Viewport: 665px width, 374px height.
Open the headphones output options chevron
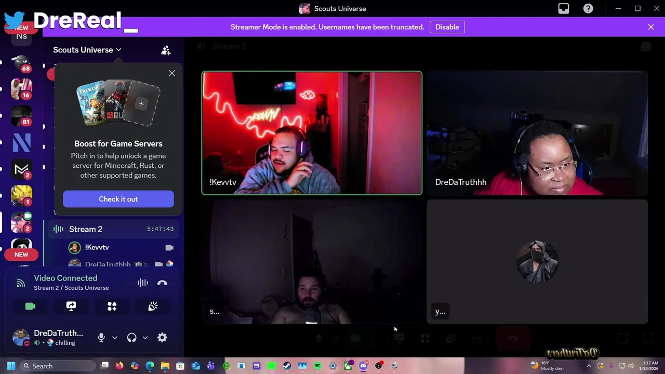click(x=145, y=338)
